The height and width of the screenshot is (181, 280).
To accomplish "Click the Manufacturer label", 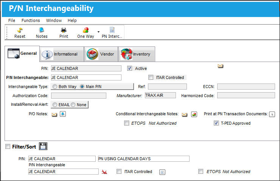I will pos(129,96).
